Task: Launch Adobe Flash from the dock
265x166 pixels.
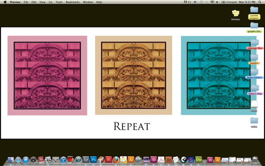Action: tap(109, 160)
